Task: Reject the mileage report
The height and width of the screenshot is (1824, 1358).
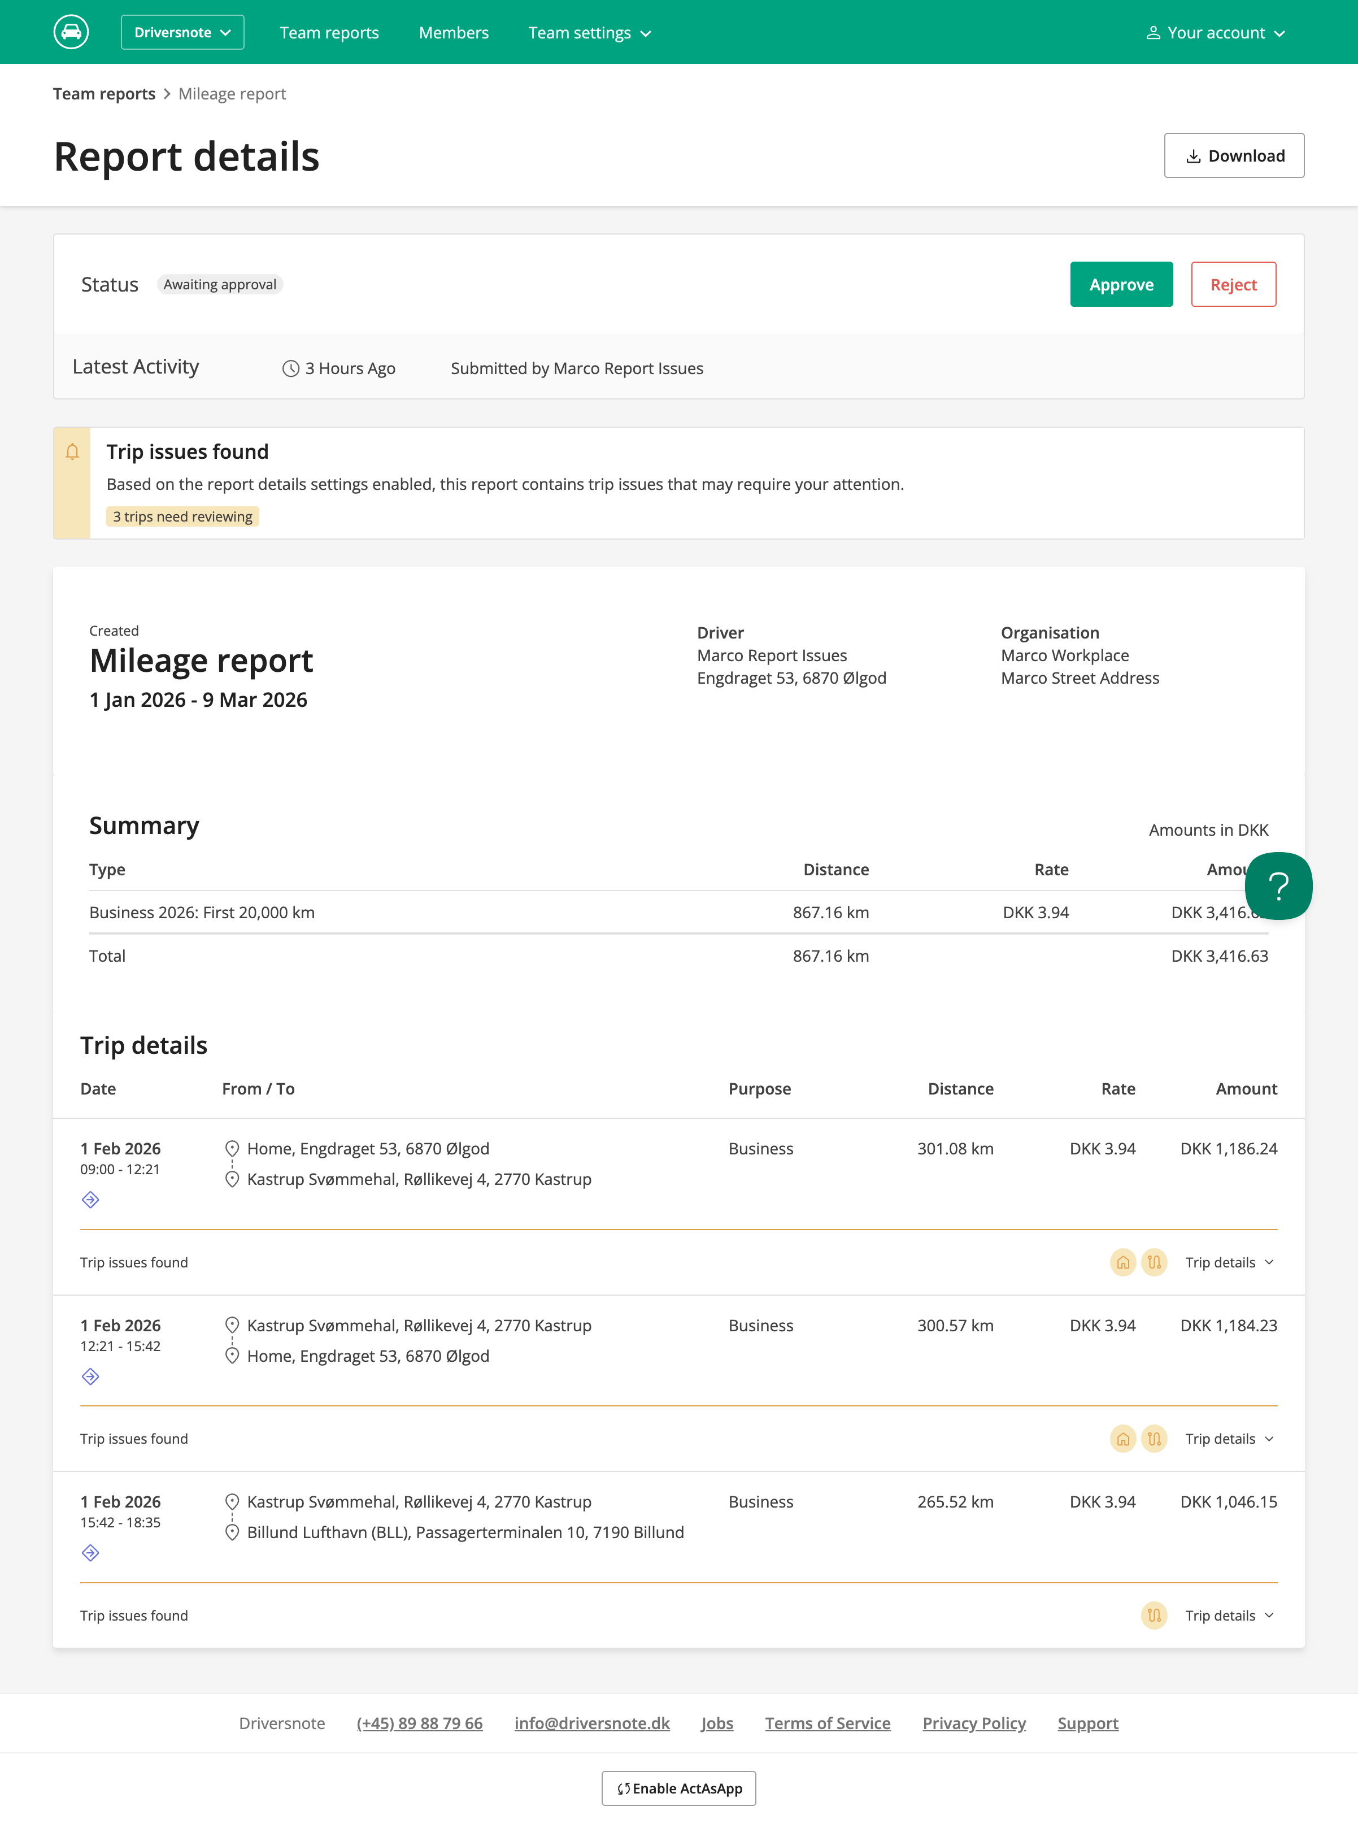Action: click(x=1232, y=285)
